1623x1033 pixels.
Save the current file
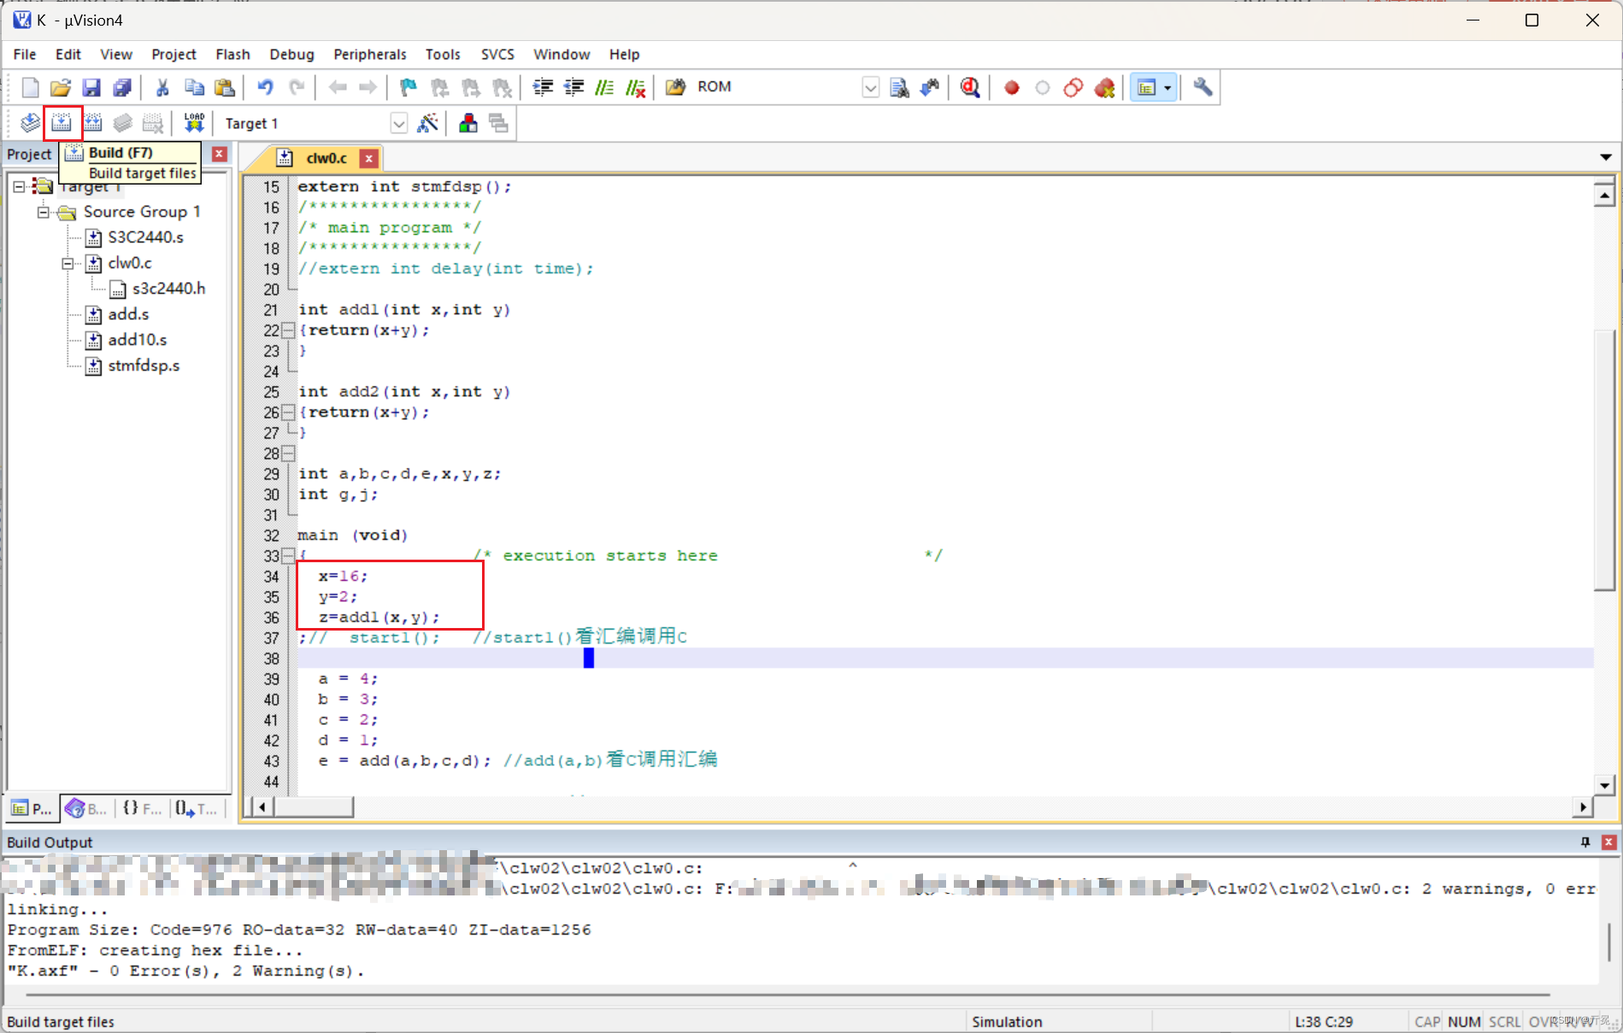click(x=91, y=87)
